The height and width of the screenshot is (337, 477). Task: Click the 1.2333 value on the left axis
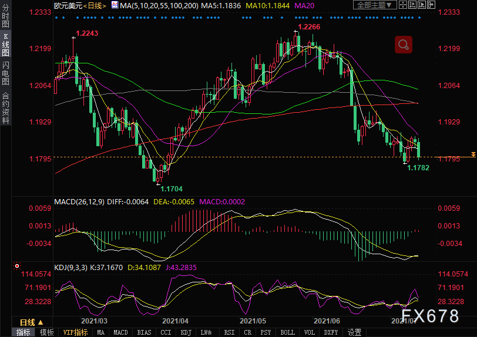pyautogui.click(x=40, y=12)
